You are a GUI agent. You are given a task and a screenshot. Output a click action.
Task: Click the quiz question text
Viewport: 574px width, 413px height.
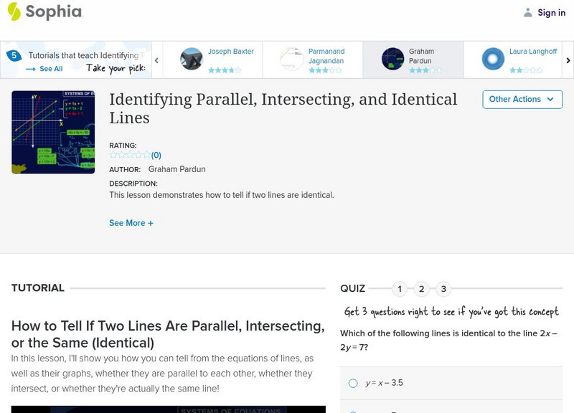(x=449, y=340)
